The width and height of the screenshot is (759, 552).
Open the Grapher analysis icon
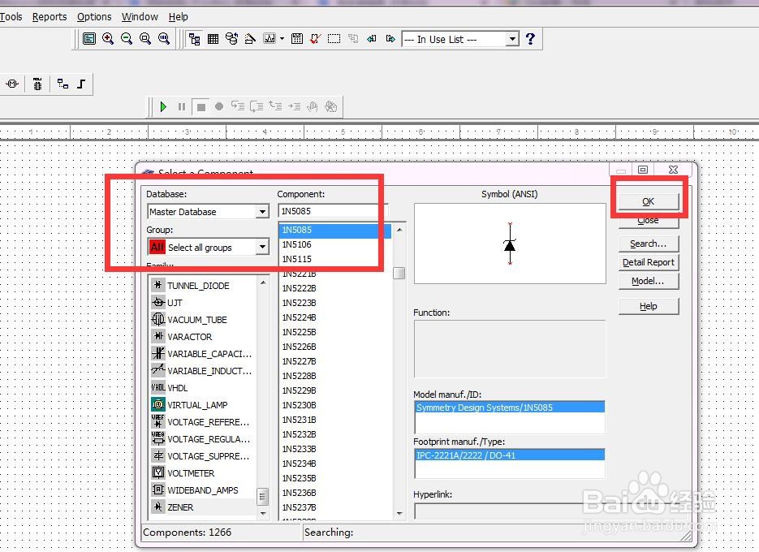pos(270,39)
